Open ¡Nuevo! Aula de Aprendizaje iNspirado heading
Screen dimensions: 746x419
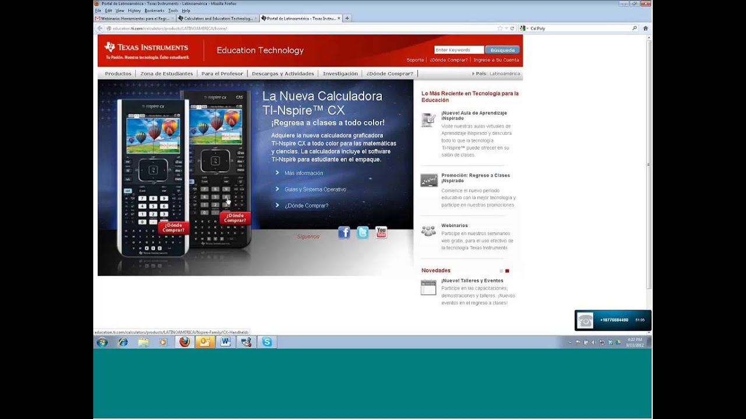(x=474, y=115)
